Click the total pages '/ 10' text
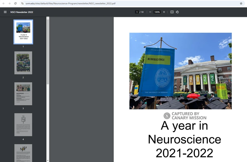 [x=142, y=12]
